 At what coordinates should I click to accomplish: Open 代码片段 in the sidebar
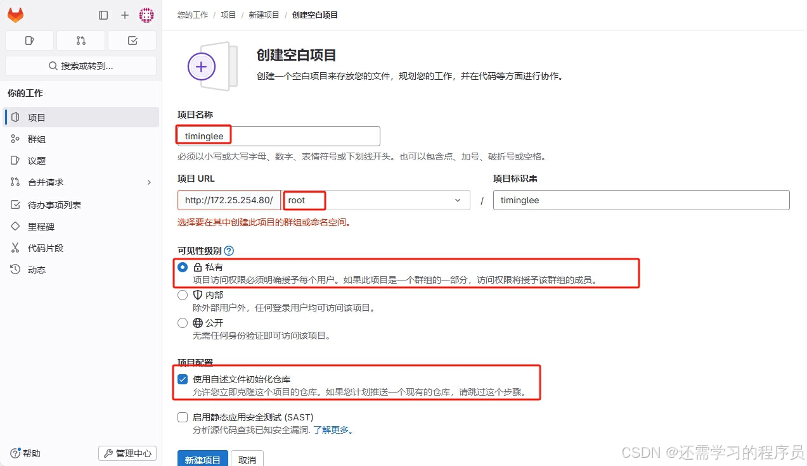point(82,248)
